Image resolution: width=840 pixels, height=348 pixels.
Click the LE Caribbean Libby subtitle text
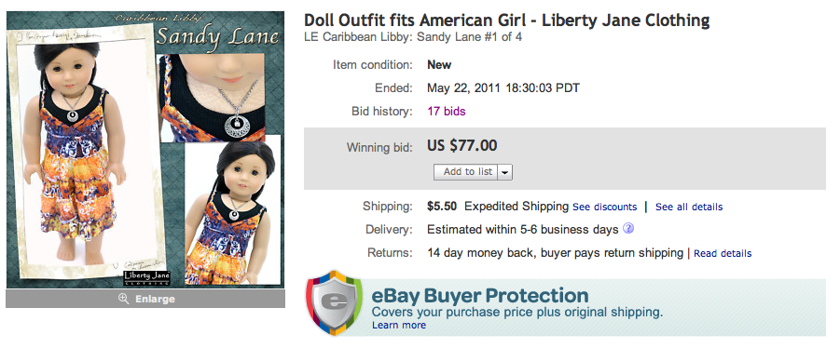pyautogui.click(x=412, y=37)
